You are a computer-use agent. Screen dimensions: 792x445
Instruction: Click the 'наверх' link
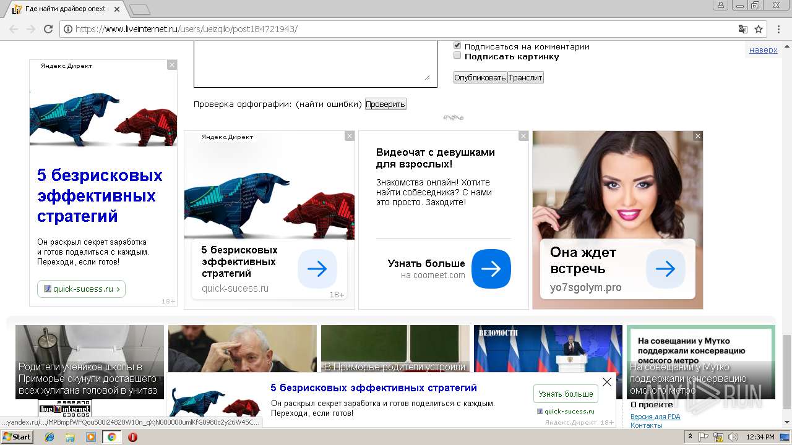coord(763,50)
